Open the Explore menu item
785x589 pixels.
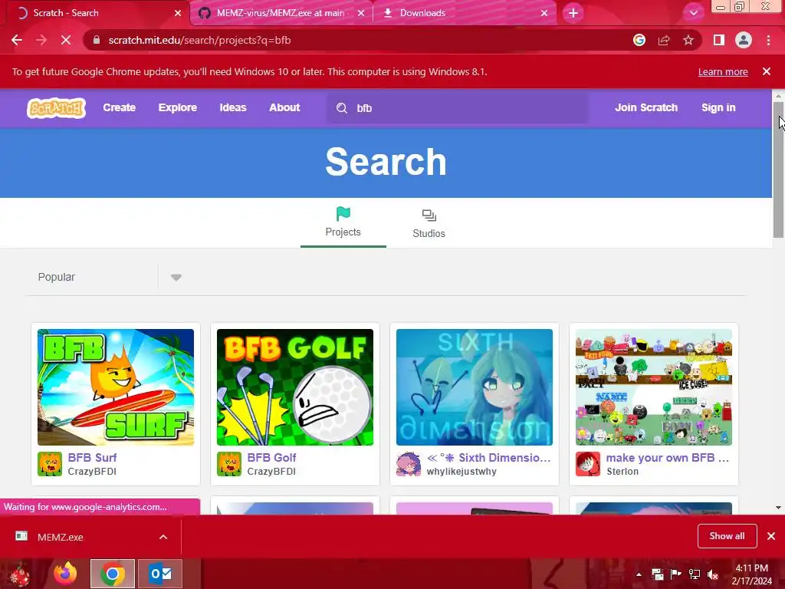tap(178, 107)
